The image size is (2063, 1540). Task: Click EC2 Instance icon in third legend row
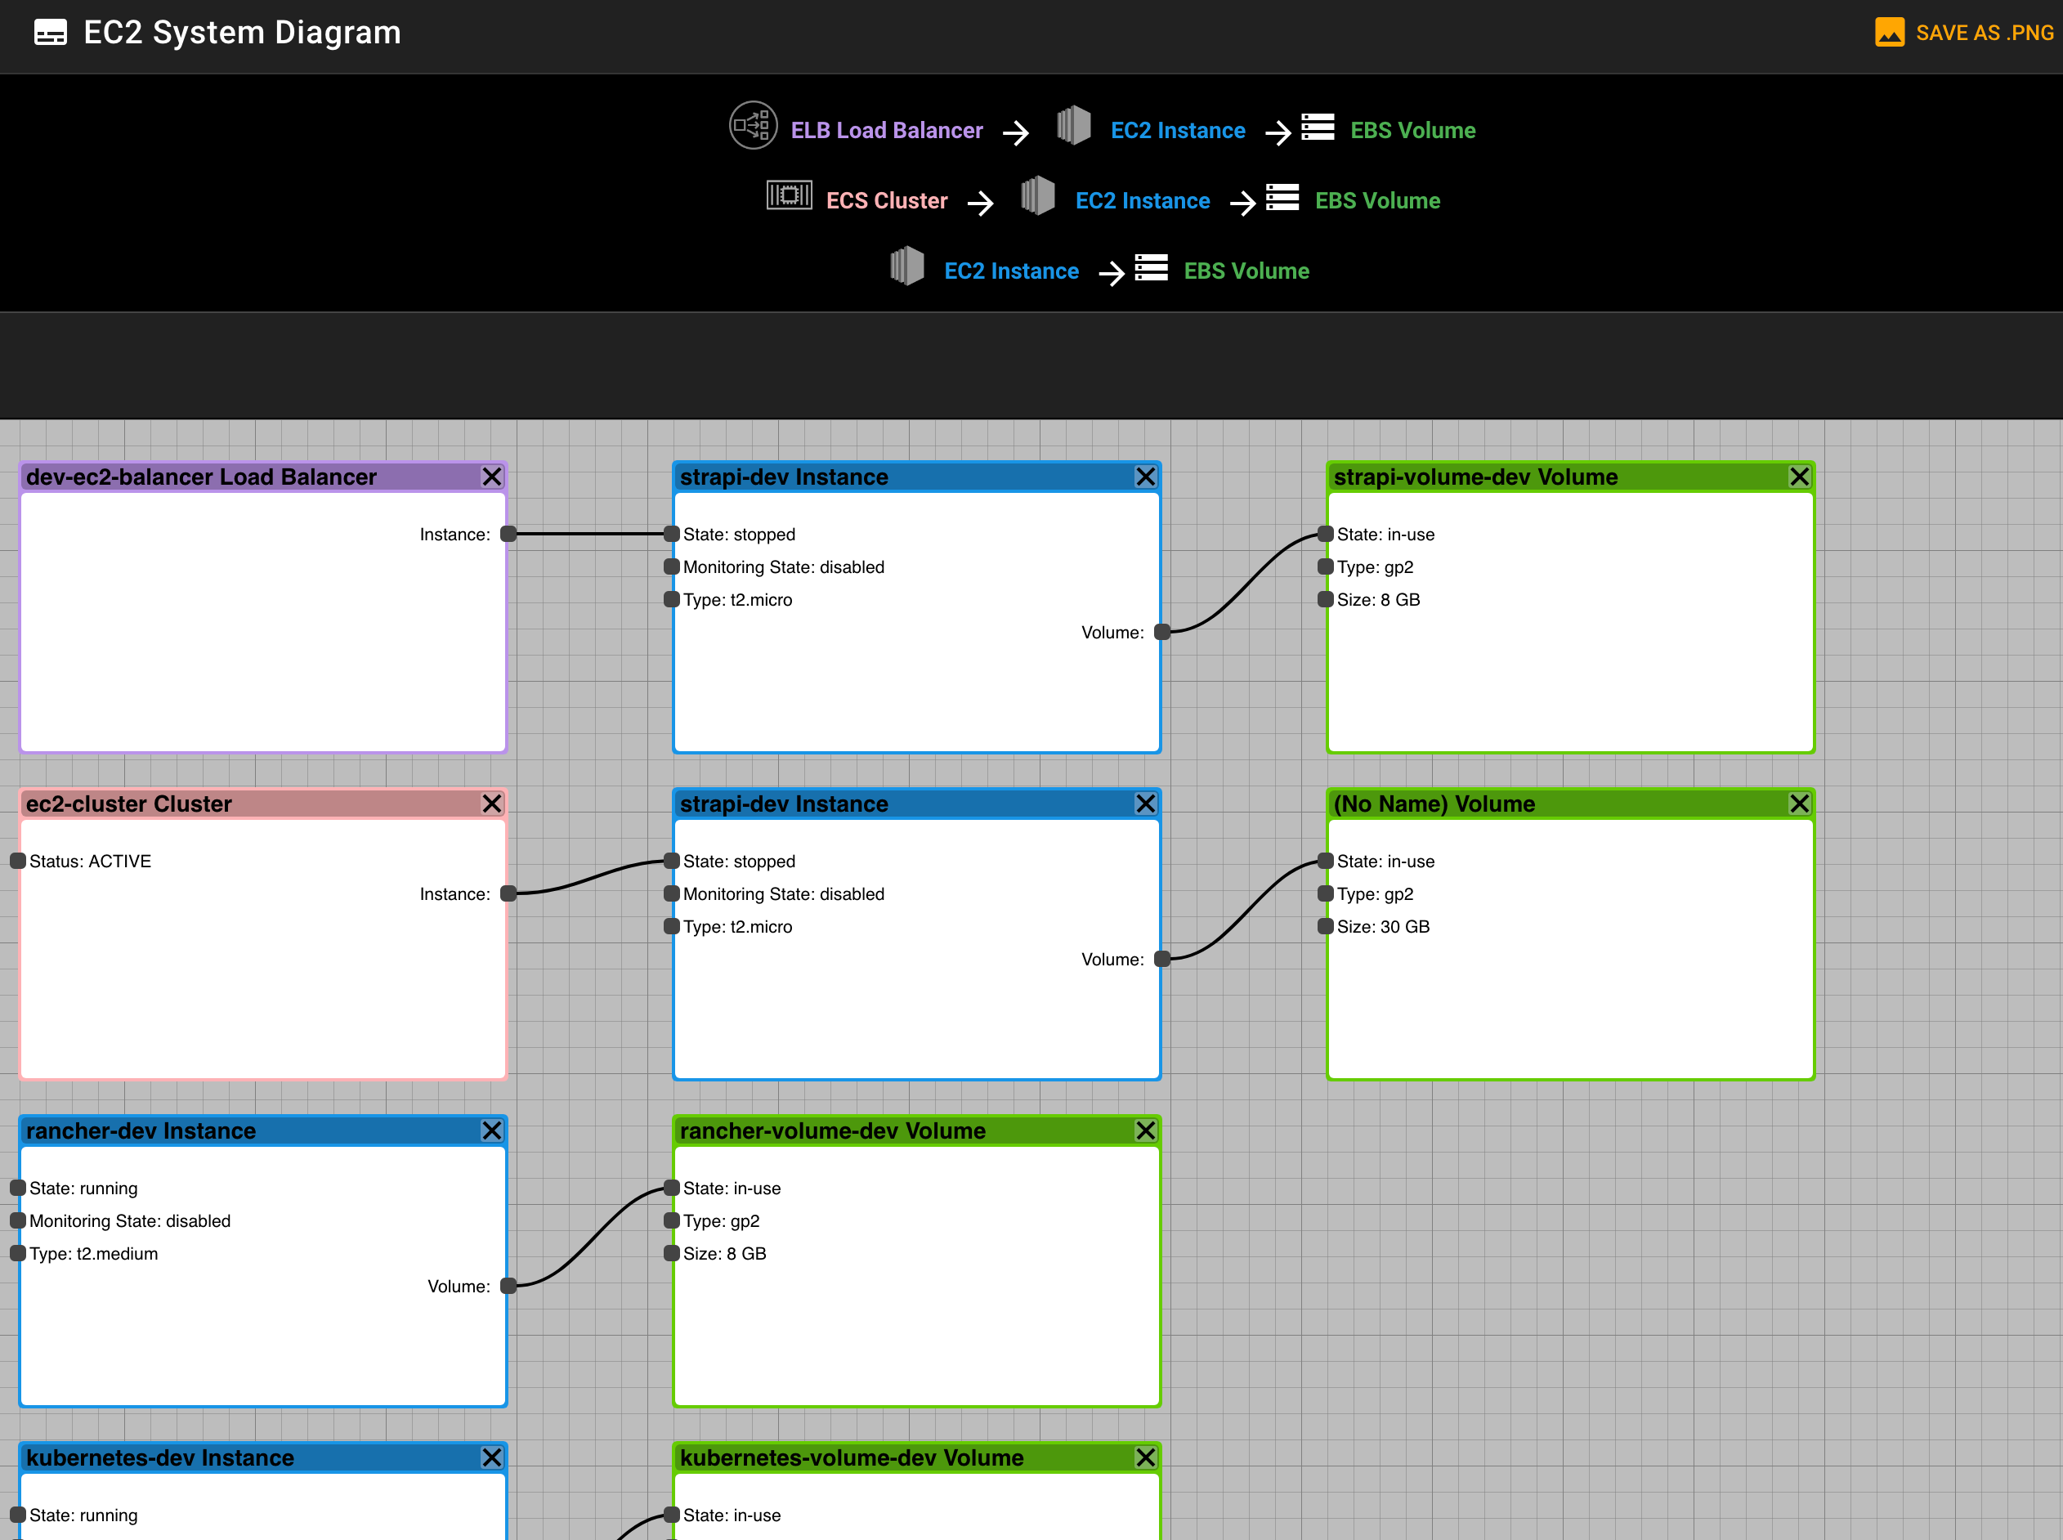[x=906, y=266]
